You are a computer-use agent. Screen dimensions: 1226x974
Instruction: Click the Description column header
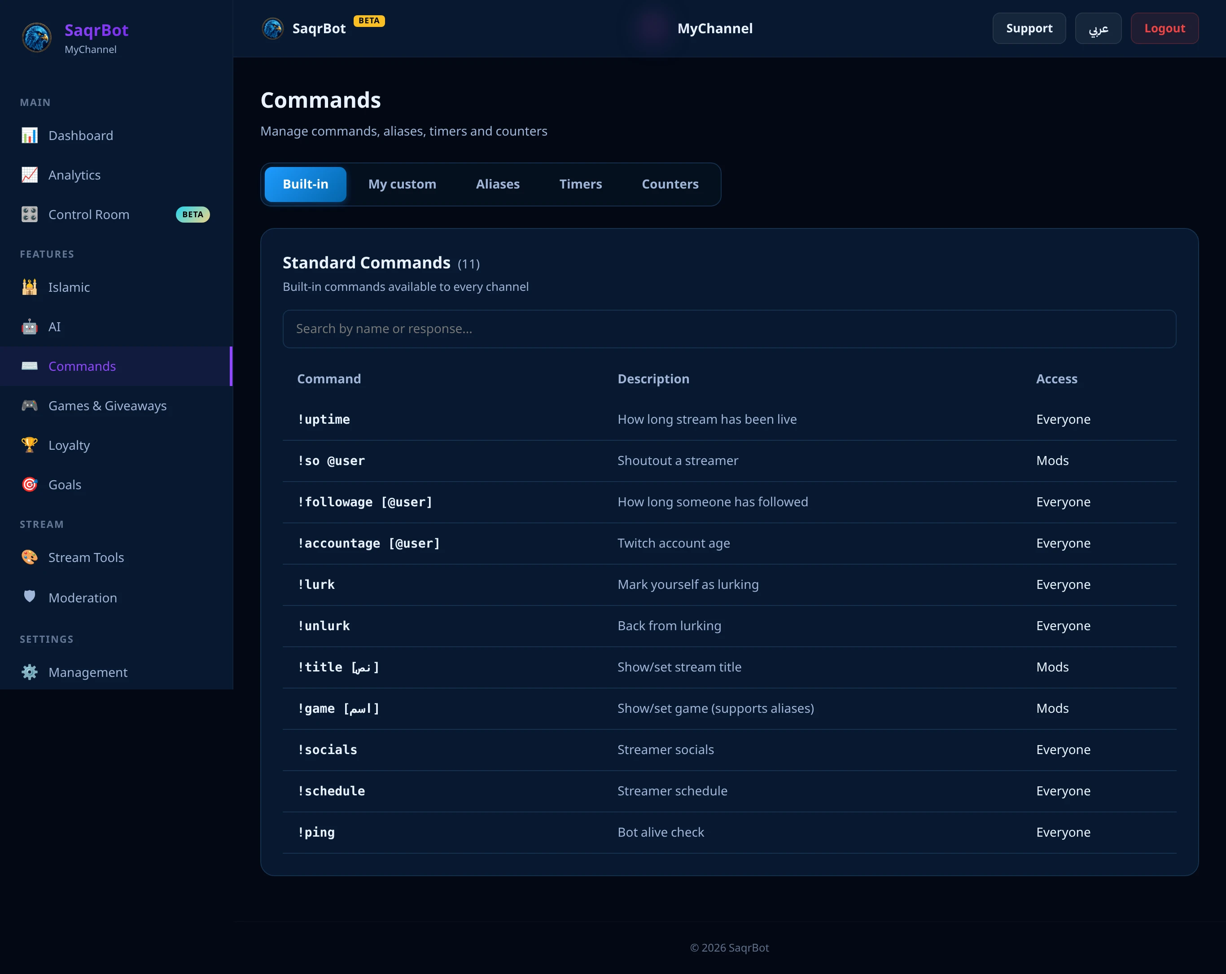(x=653, y=379)
